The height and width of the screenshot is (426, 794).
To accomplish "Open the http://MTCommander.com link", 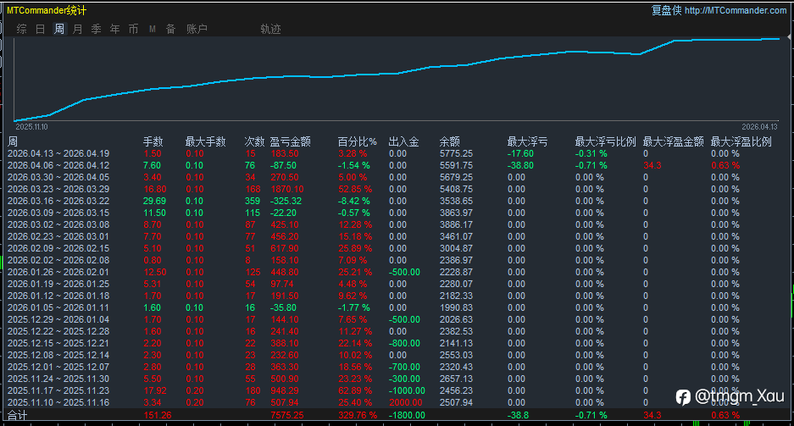I will [736, 10].
